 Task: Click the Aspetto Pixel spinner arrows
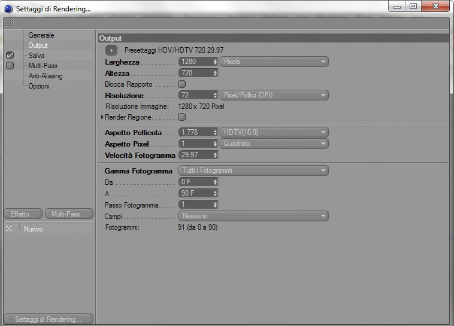coord(215,144)
